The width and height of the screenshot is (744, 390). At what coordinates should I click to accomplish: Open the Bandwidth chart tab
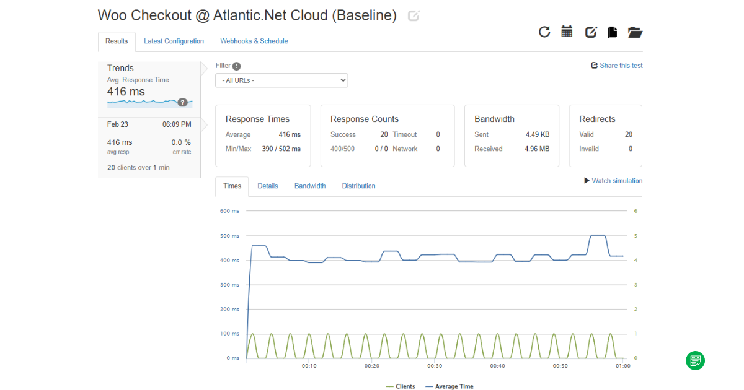(310, 186)
